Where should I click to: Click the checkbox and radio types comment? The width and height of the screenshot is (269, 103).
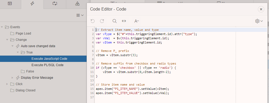pyautogui.click(x=136, y=63)
